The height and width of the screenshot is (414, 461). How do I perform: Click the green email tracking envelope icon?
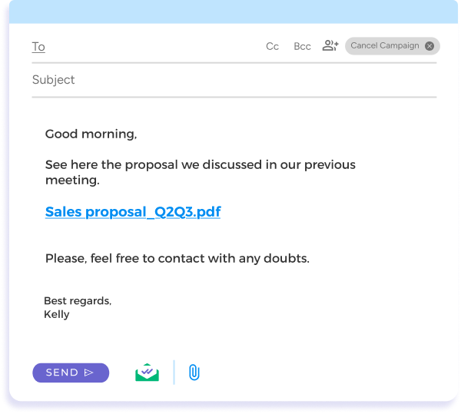[148, 373]
